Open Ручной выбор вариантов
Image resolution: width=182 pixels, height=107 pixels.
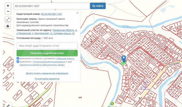[47, 79]
